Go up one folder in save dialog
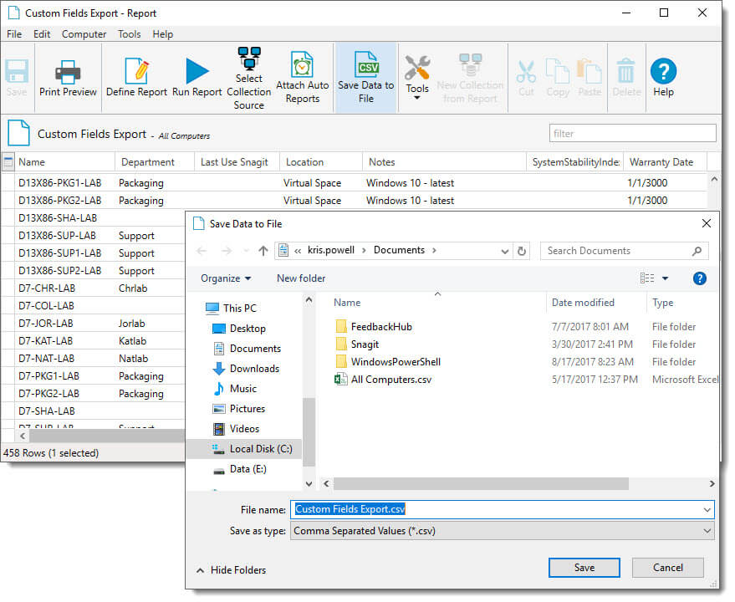735x602 pixels. [263, 251]
